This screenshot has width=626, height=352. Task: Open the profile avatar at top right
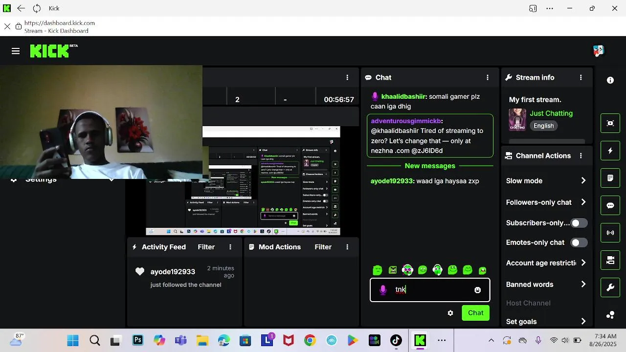coord(599,51)
